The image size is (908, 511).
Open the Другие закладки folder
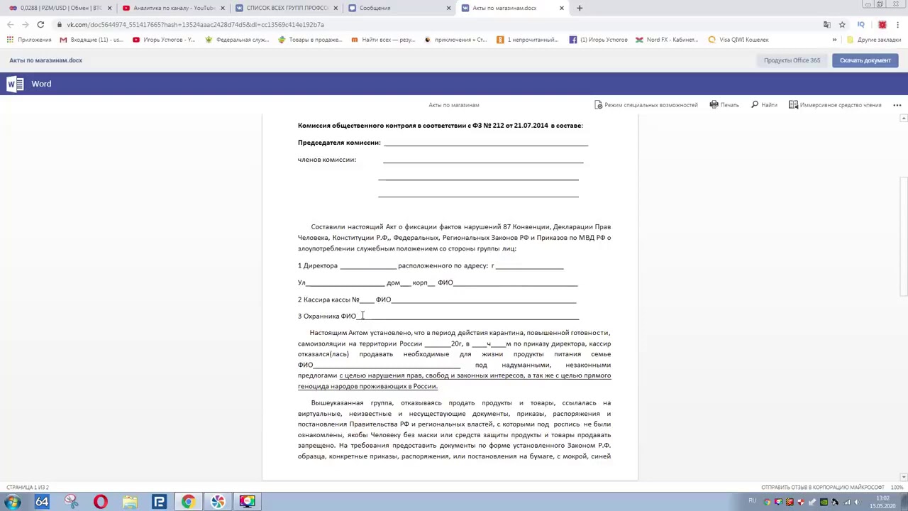click(873, 40)
